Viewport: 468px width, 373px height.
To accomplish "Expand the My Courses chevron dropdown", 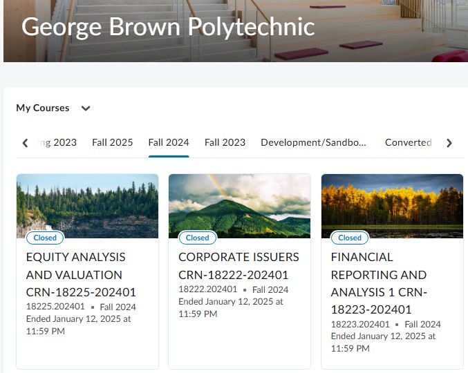I will [x=86, y=108].
